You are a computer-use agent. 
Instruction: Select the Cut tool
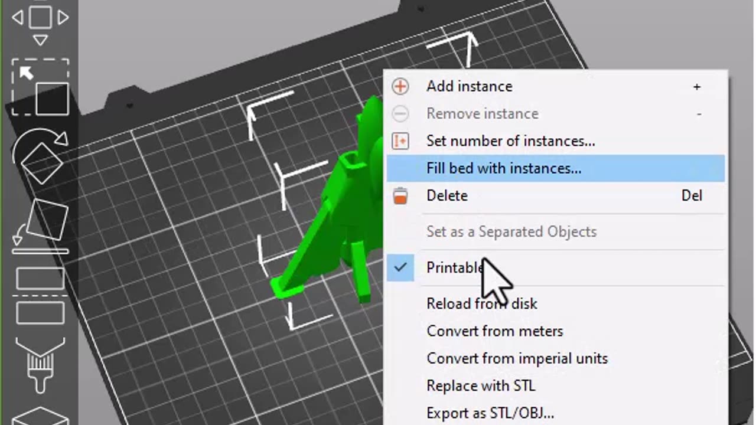tap(40, 295)
